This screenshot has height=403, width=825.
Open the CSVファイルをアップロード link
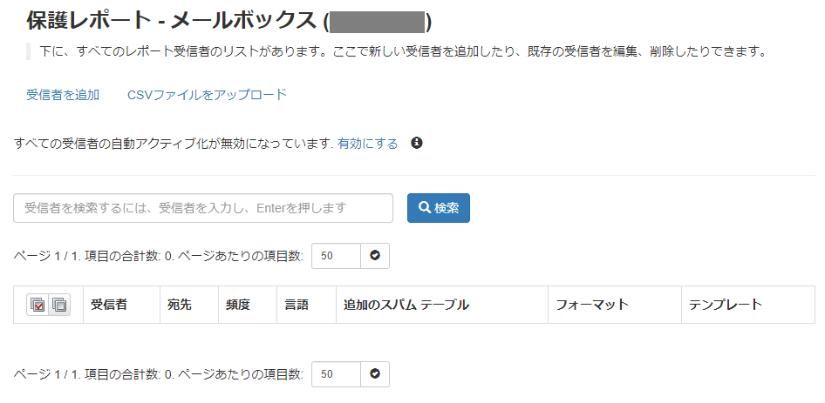pos(207,95)
